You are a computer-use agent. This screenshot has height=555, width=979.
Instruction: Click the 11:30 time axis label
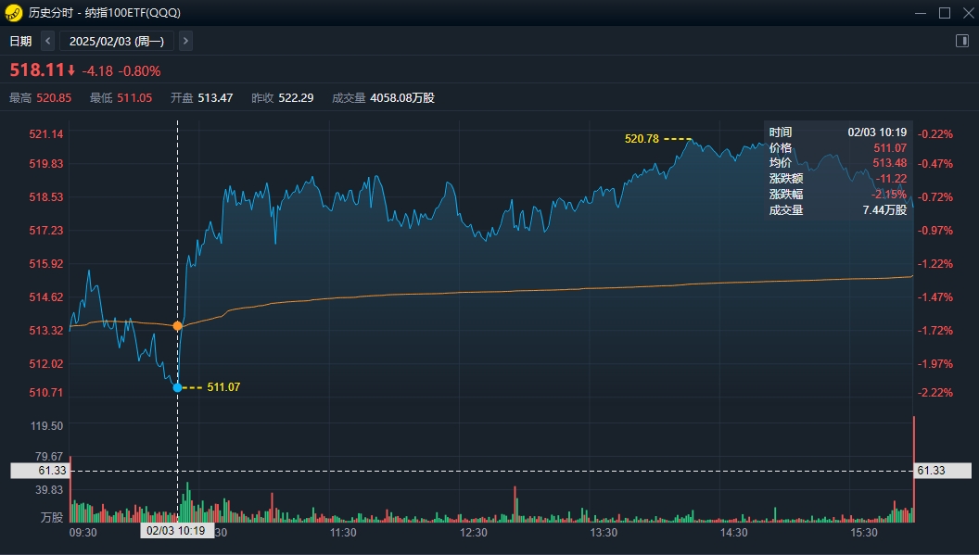point(343,533)
